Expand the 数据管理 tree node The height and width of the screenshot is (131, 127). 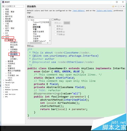(4, 21)
